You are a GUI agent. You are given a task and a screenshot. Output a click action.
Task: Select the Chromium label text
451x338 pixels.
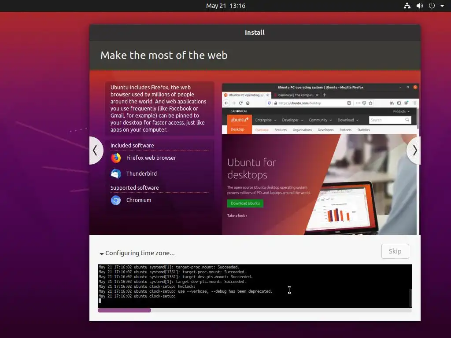pyautogui.click(x=139, y=200)
